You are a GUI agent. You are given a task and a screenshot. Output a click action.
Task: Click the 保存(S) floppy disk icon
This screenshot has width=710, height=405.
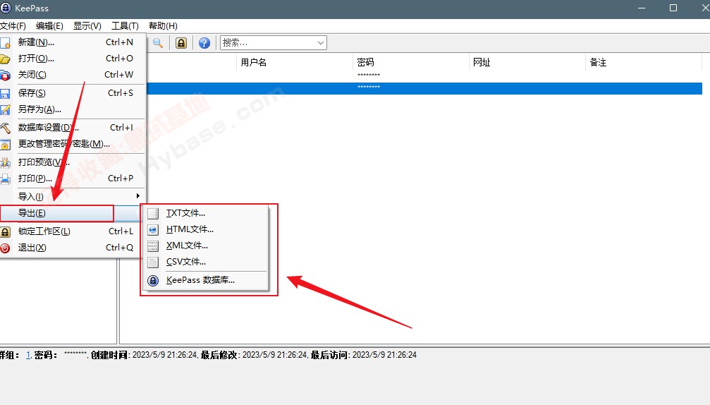pyautogui.click(x=5, y=93)
